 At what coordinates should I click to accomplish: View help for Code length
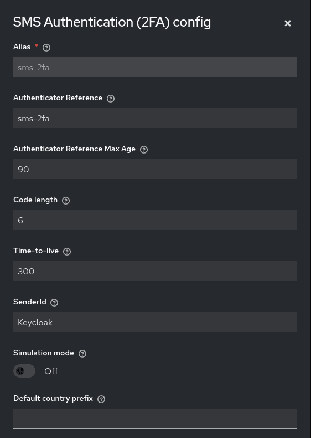tap(65, 201)
